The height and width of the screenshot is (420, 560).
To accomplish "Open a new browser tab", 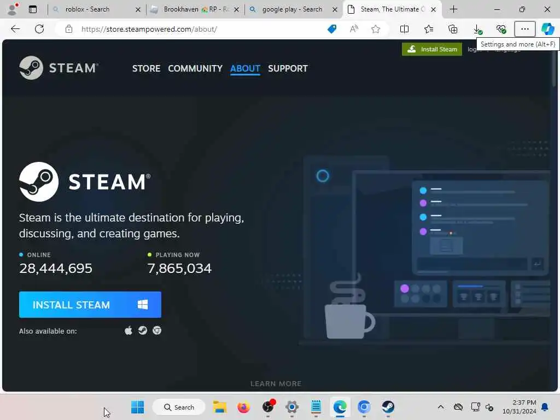I will pos(453,9).
